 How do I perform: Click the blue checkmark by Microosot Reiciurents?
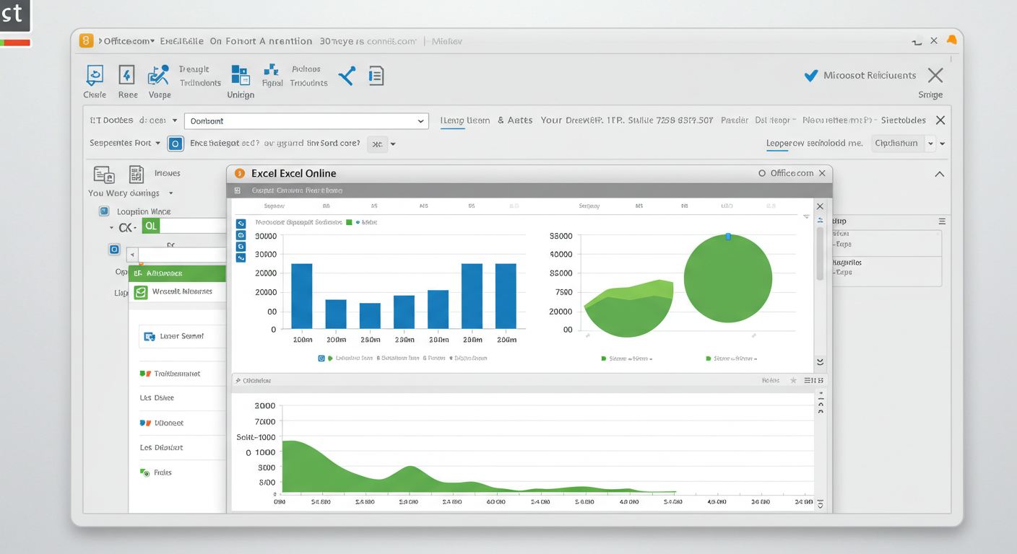click(811, 75)
